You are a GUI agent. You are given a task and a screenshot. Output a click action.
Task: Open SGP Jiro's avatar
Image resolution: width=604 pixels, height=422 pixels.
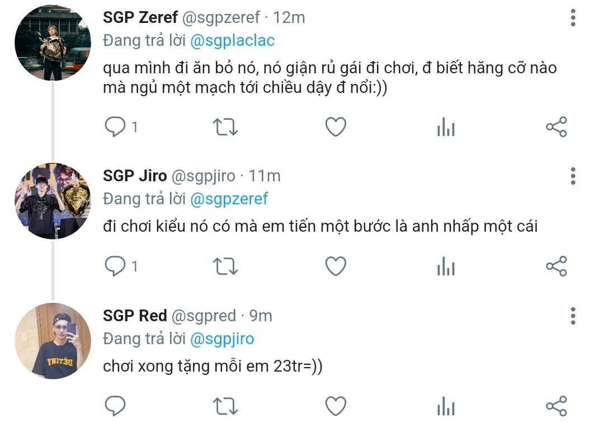coord(53,201)
